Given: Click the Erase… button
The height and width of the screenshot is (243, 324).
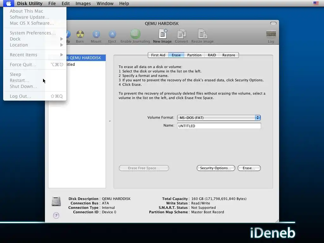Looking at the screenshot, I should (249, 168).
